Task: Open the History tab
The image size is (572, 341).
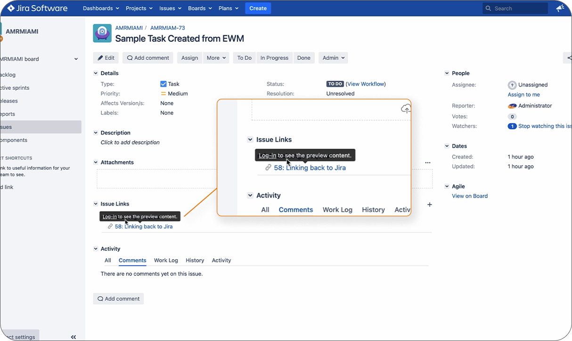Action: [195, 261]
